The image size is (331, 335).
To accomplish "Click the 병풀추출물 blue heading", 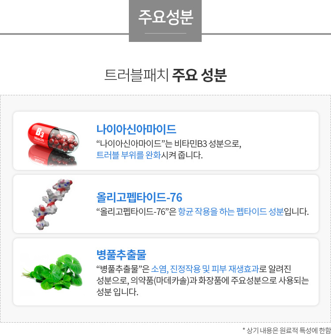I will coord(121,255).
